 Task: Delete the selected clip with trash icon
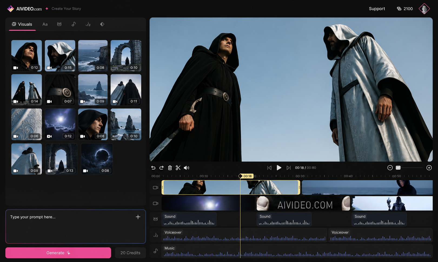(170, 168)
